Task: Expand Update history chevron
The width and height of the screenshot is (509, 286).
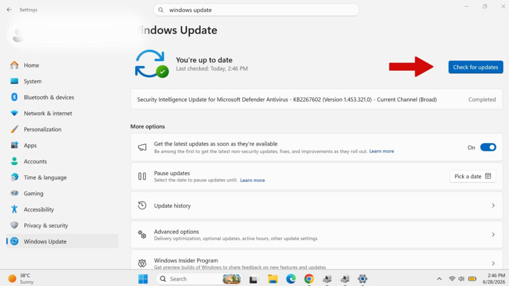Action: click(x=493, y=206)
